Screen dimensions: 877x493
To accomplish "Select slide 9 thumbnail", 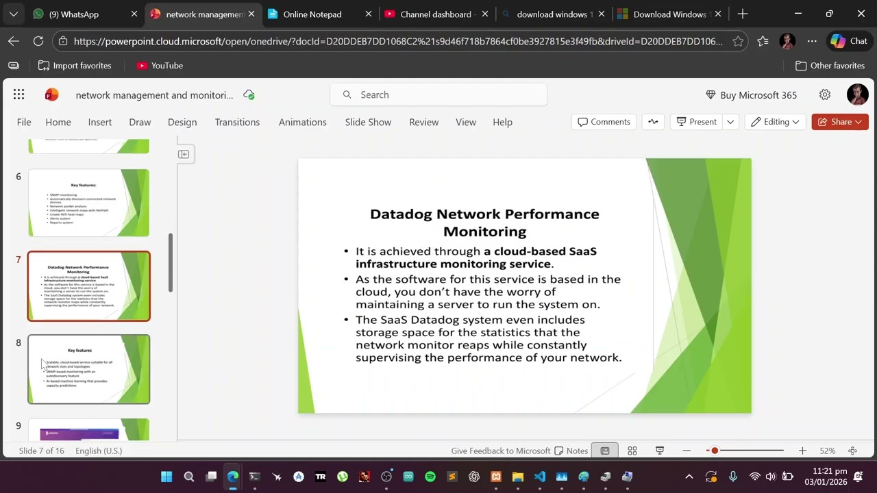I will [88, 429].
